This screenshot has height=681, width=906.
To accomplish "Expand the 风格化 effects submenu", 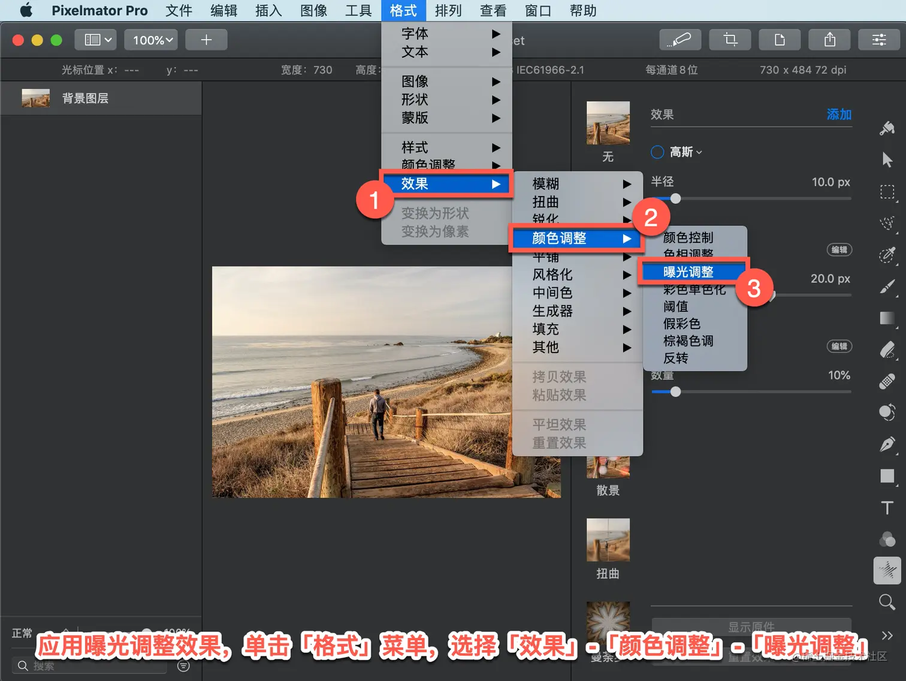I will click(578, 275).
